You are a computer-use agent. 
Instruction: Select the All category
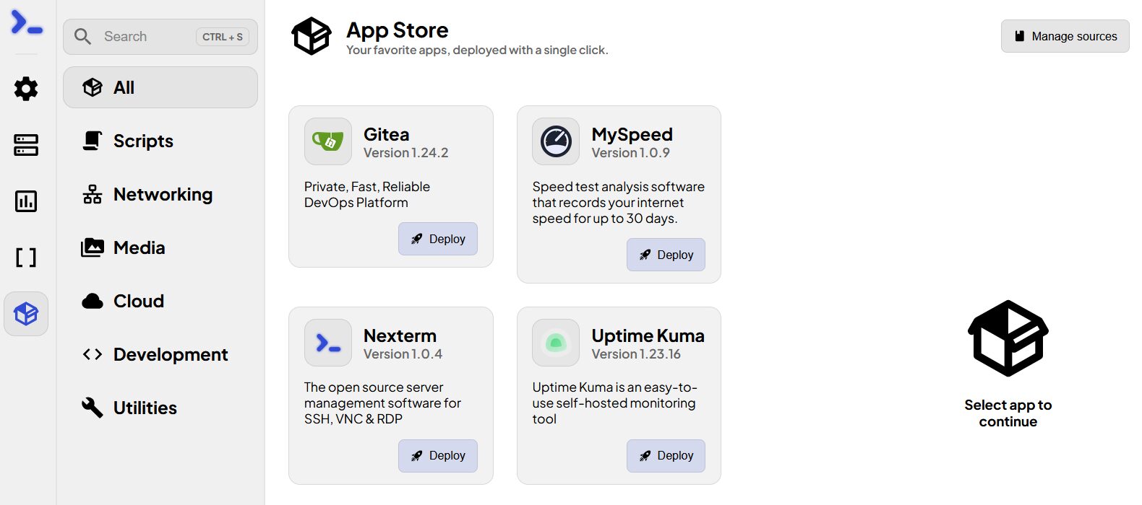pyautogui.click(x=160, y=87)
